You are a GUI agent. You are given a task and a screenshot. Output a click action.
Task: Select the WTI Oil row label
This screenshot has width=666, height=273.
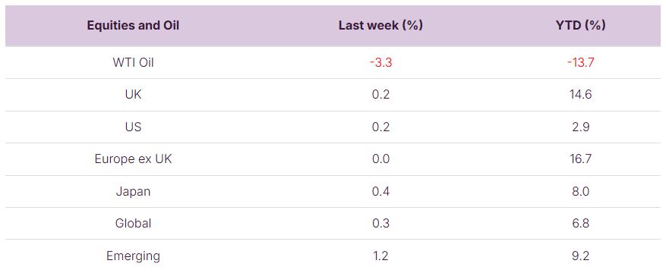[x=133, y=63]
